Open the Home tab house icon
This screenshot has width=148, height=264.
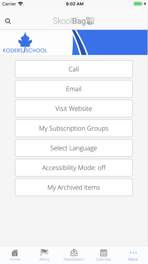(x=15, y=253)
